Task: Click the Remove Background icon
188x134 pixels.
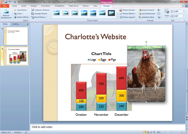Action: click(x=6, y=12)
